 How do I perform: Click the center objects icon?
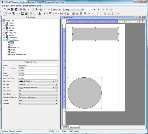pyautogui.click(x=56, y=14)
